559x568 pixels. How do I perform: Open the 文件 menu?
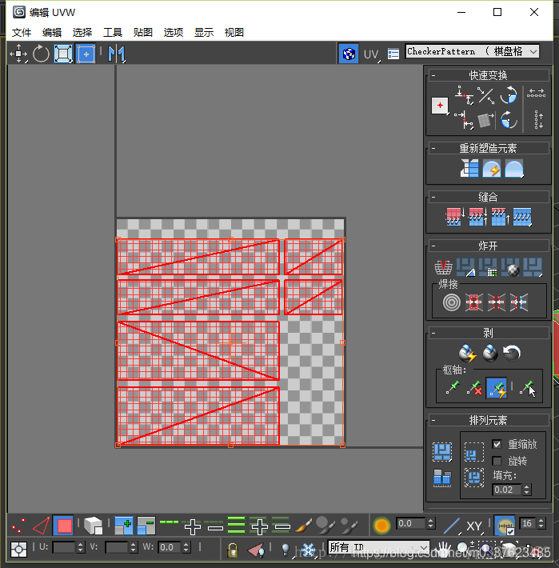22,33
